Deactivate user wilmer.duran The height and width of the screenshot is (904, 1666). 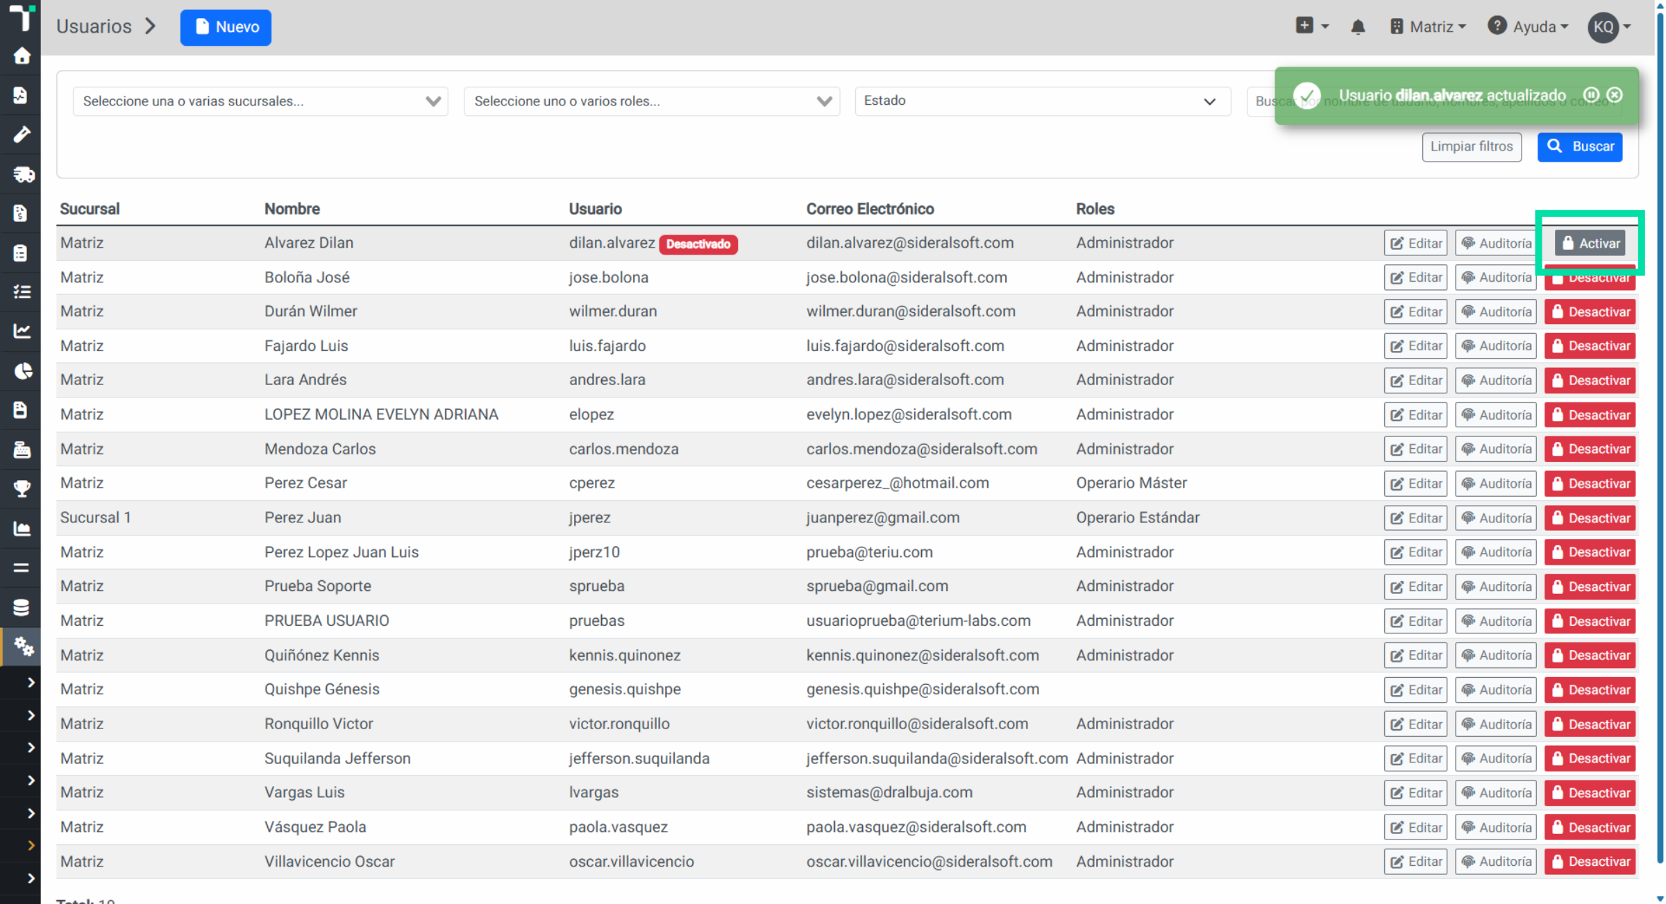1590,312
